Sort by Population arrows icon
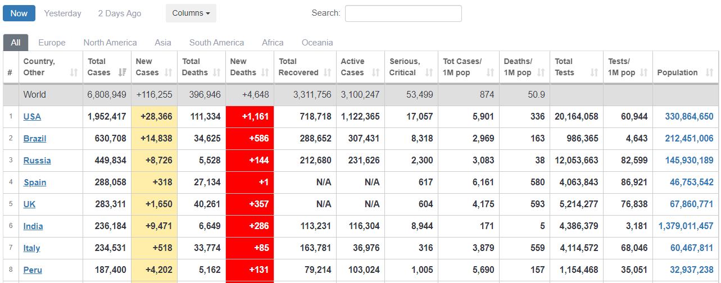721x283 pixels. click(710, 72)
